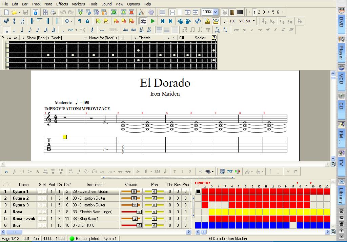Click the score zoom magnifier icon
This screenshot has width=347, height=242.
pos(333,164)
